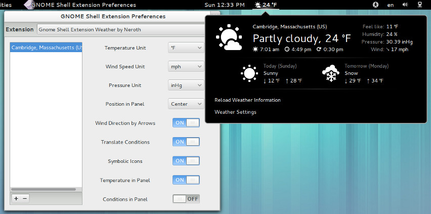Click the sunny icon for Today's forecast
The image size is (431, 214).
249,73
